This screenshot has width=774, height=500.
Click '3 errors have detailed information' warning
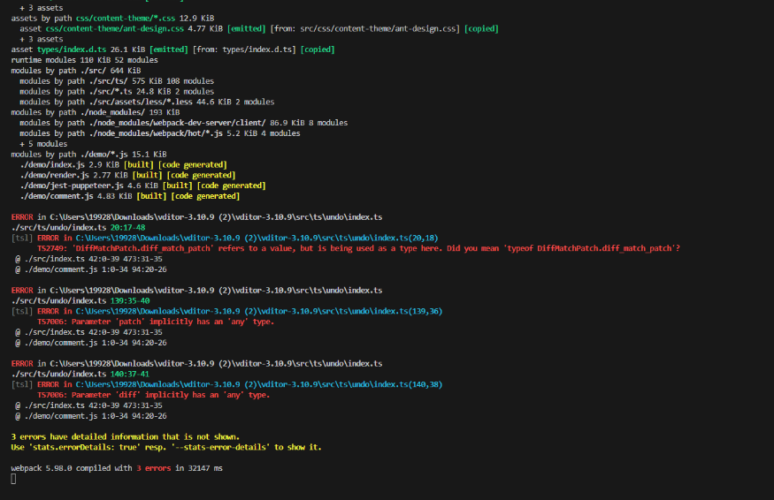tap(126, 437)
